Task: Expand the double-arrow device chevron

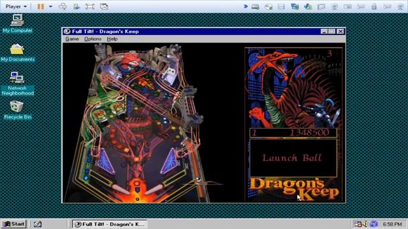Action: tap(245, 6)
